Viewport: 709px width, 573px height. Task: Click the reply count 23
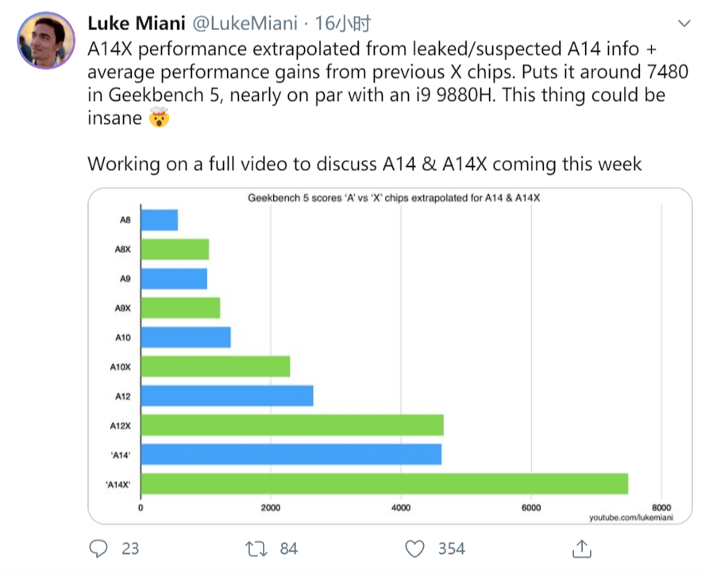[x=129, y=548]
